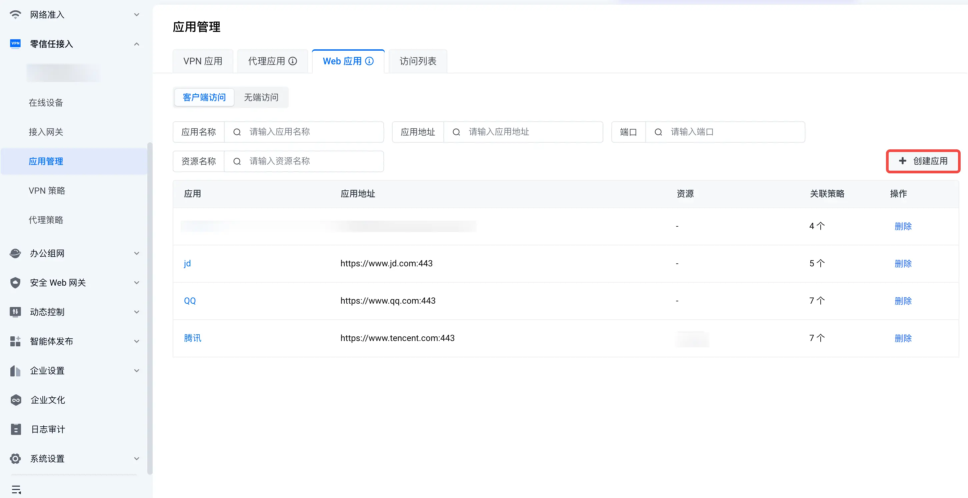Screen dimensions: 968x498
Task: Click the search icon in 应用名称 field
Action: [237, 132]
